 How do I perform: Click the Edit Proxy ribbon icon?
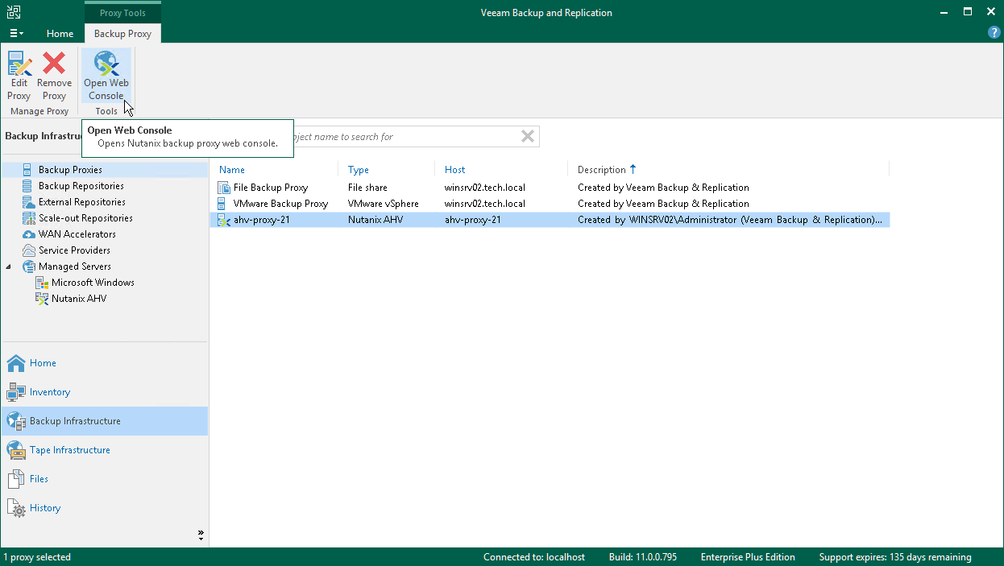tap(19, 63)
